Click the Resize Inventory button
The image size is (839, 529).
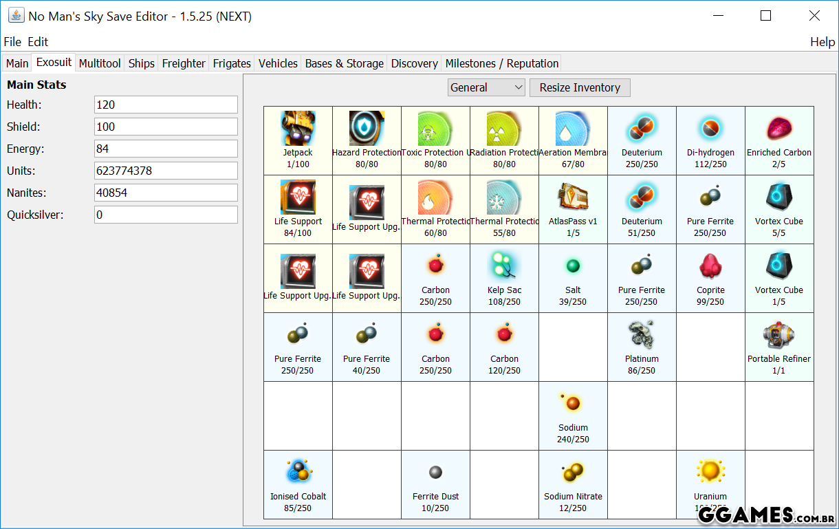pyautogui.click(x=580, y=87)
